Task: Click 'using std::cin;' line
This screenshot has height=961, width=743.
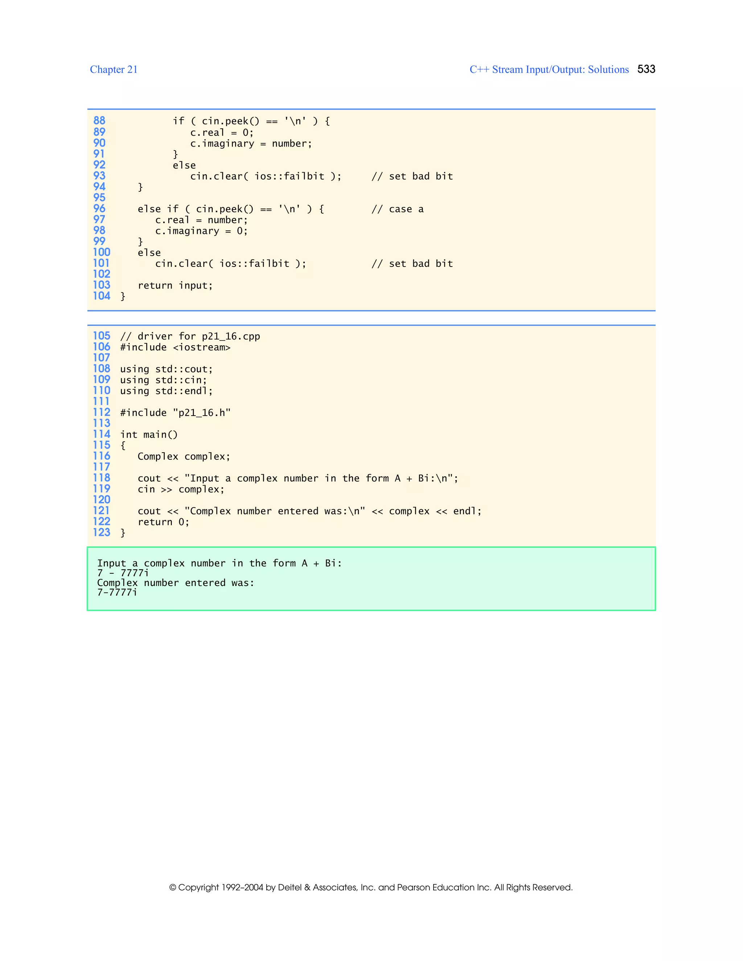Action: point(163,380)
